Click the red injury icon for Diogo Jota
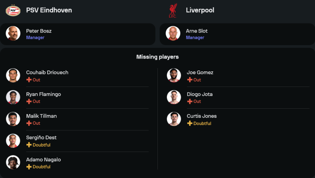This screenshot has width=315, height=178. click(x=190, y=102)
